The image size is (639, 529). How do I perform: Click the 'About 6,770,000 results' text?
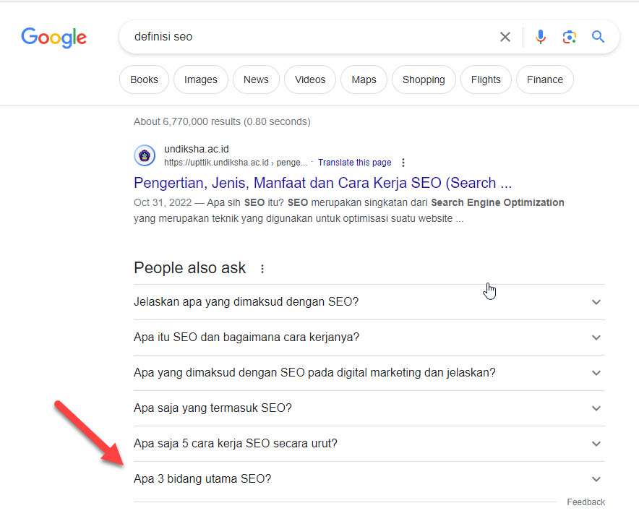(222, 121)
